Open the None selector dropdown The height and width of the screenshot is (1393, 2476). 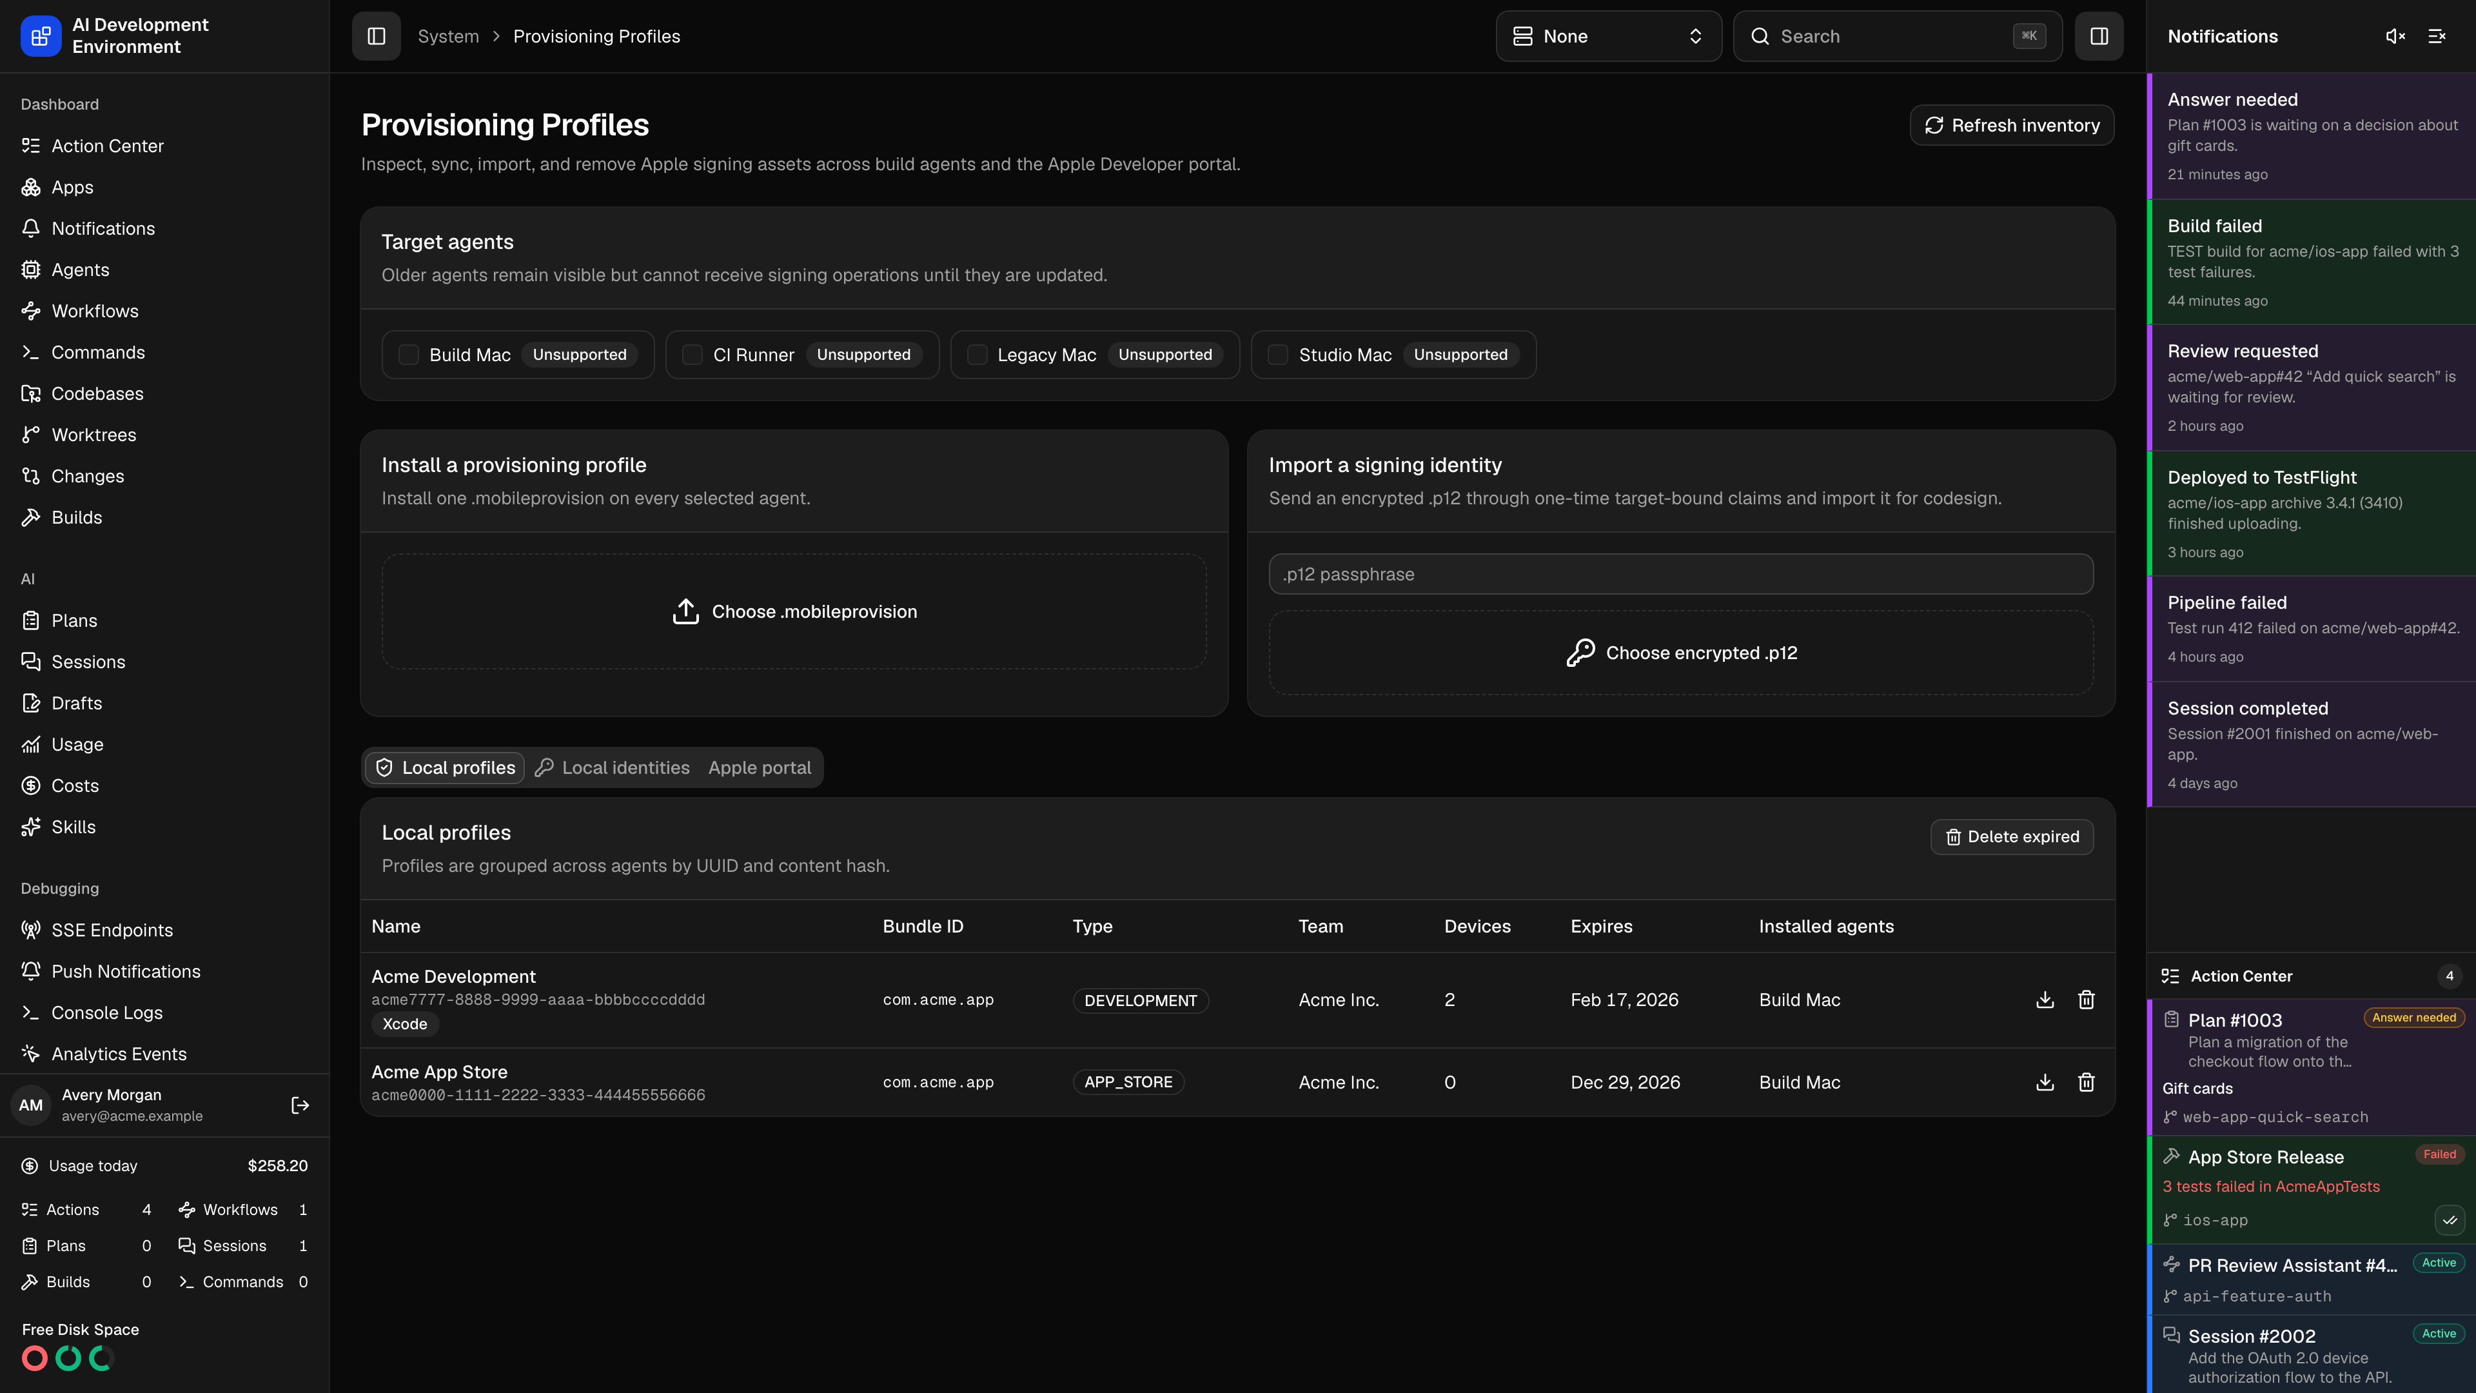click(1609, 37)
